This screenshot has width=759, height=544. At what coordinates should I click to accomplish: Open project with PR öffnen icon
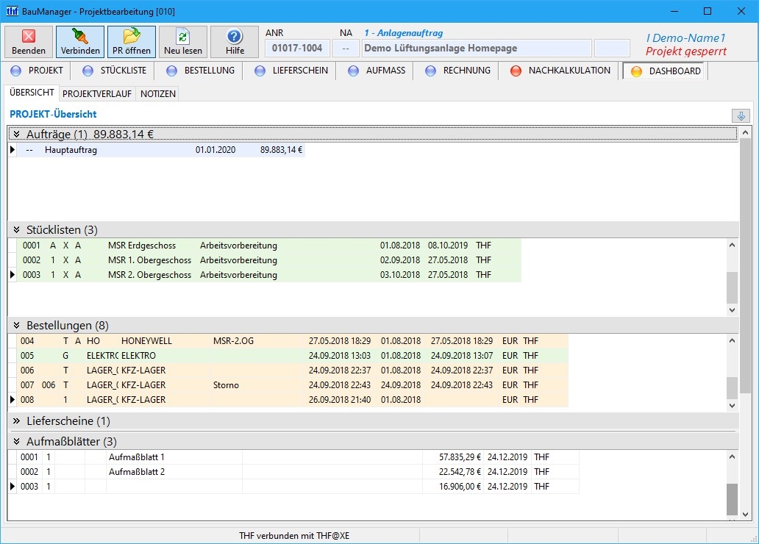click(x=132, y=37)
